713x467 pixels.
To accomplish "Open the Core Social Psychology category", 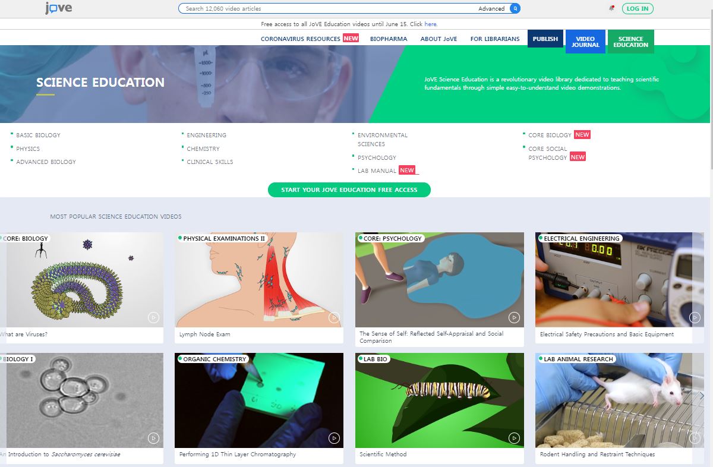I will (x=548, y=153).
